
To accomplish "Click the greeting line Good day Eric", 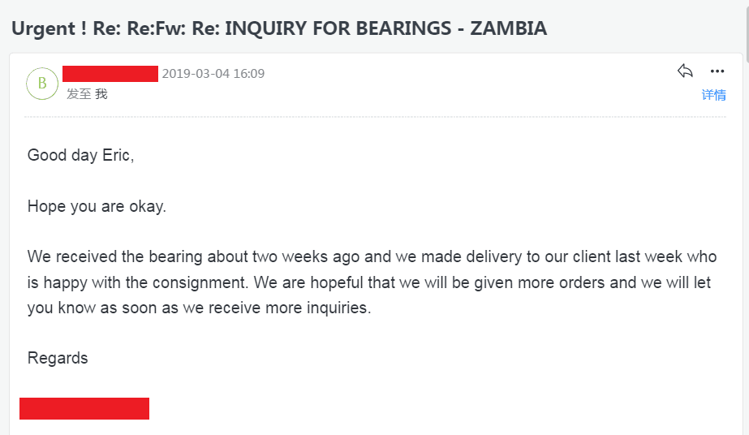I will click(x=80, y=155).
